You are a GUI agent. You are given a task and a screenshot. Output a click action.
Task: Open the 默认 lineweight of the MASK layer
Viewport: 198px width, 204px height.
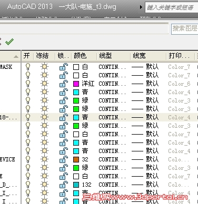click(x=145, y=67)
